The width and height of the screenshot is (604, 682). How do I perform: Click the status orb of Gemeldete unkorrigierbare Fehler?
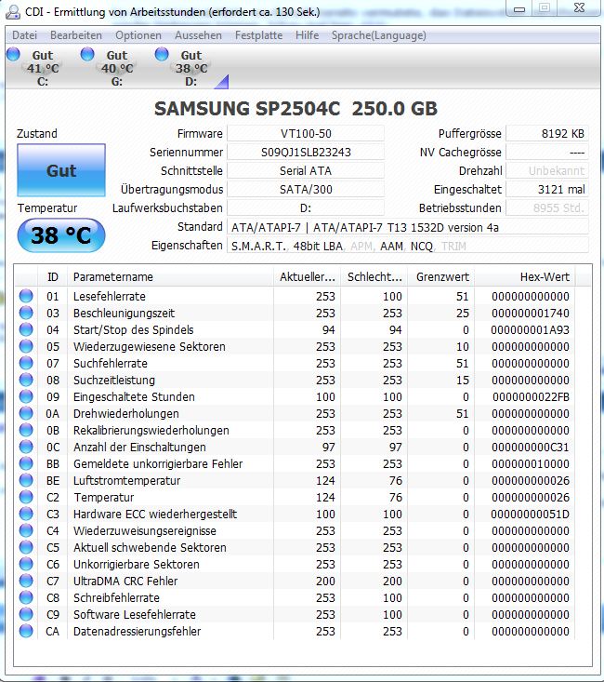click(x=26, y=463)
